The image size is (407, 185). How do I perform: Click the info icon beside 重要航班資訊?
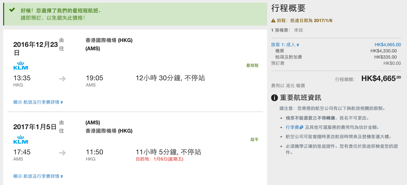274,98
